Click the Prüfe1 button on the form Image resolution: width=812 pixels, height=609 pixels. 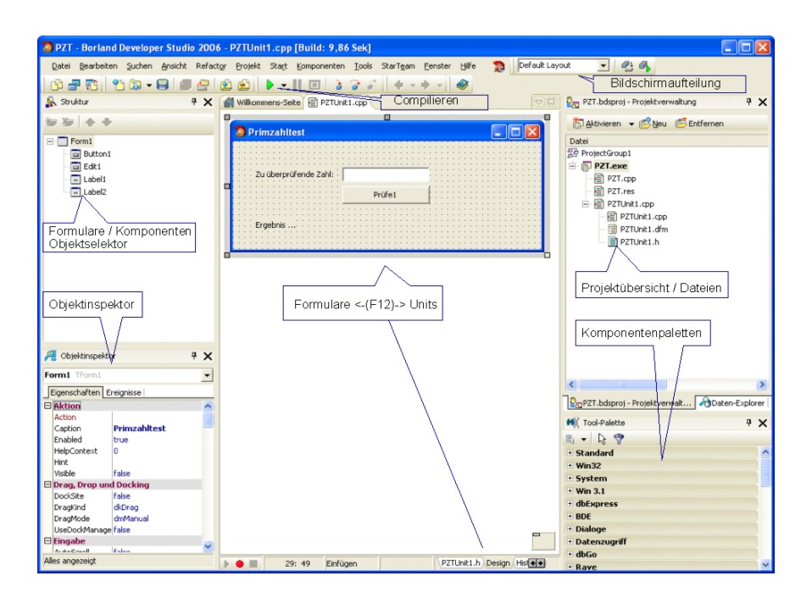point(386,195)
